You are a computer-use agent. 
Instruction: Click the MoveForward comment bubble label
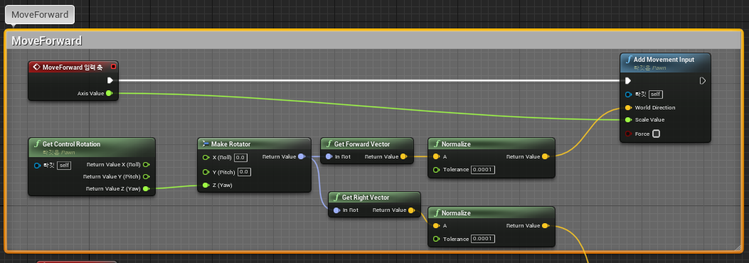(x=40, y=14)
